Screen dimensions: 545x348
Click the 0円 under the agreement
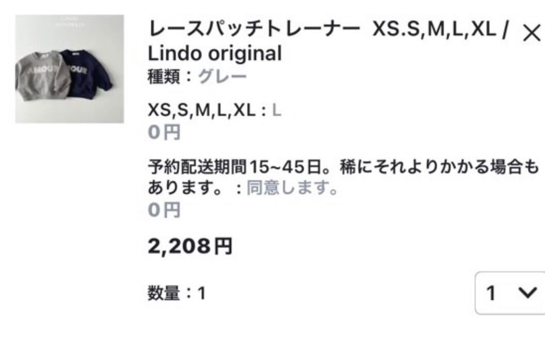pyautogui.click(x=165, y=210)
